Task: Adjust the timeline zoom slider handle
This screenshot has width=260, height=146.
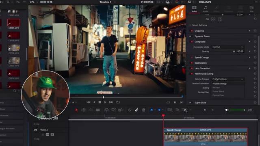Action: (205, 110)
